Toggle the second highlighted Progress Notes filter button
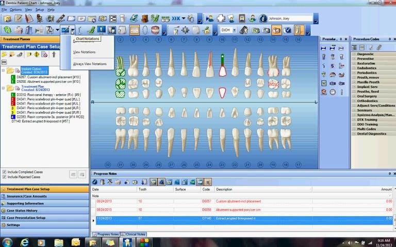This screenshot has height=247, width=396. pos(161,182)
